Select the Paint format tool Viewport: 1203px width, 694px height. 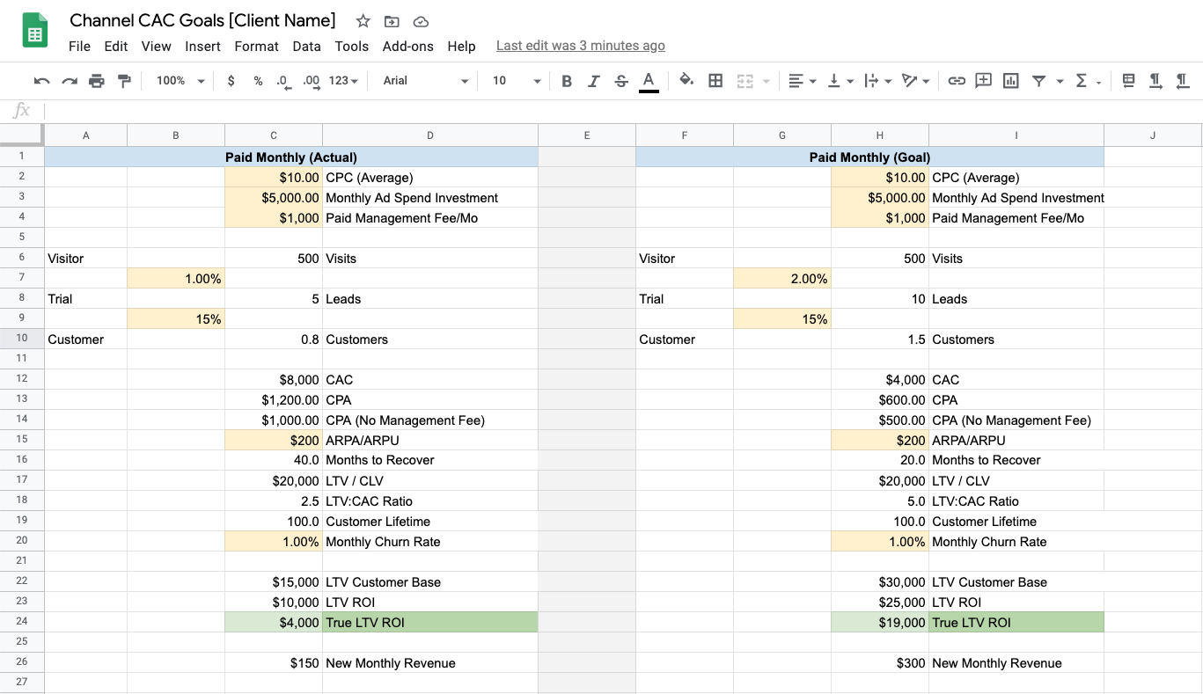(123, 80)
